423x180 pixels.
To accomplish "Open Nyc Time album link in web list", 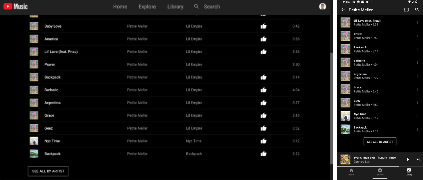I will coord(194,141).
